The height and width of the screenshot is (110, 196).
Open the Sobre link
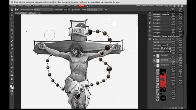click(138, 6)
